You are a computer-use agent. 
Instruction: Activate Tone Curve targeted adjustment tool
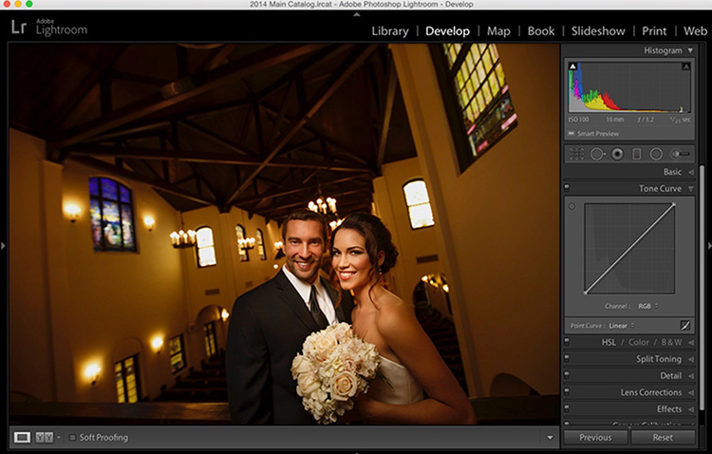(x=572, y=206)
